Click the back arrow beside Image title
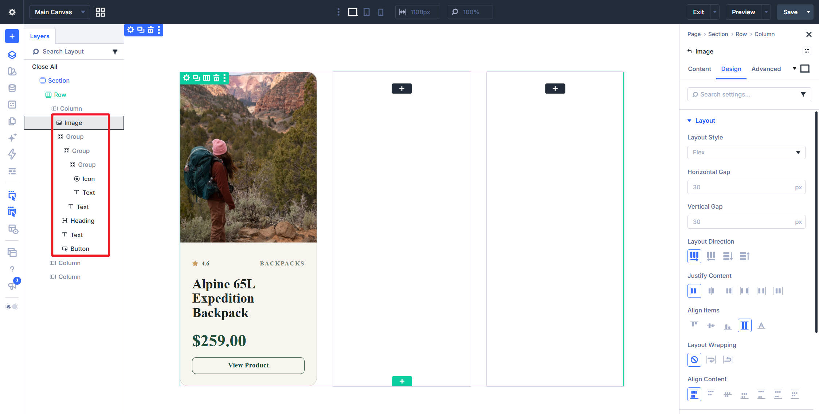Image resolution: width=819 pixels, height=414 pixels. (x=690, y=51)
